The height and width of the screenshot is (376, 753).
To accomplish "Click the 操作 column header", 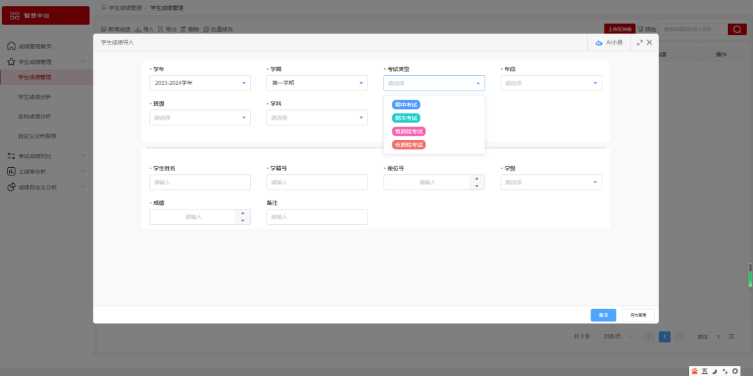I will click(721, 55).
